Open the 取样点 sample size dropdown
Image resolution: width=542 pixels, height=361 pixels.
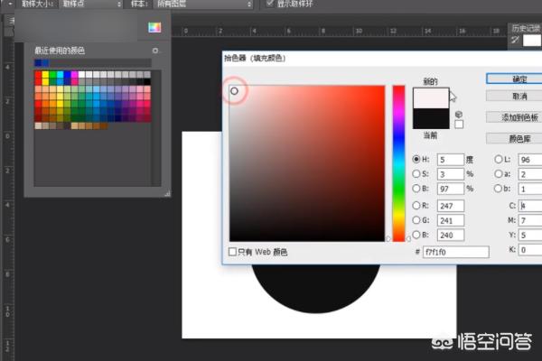pyautogui.click(x=91, y=5)
